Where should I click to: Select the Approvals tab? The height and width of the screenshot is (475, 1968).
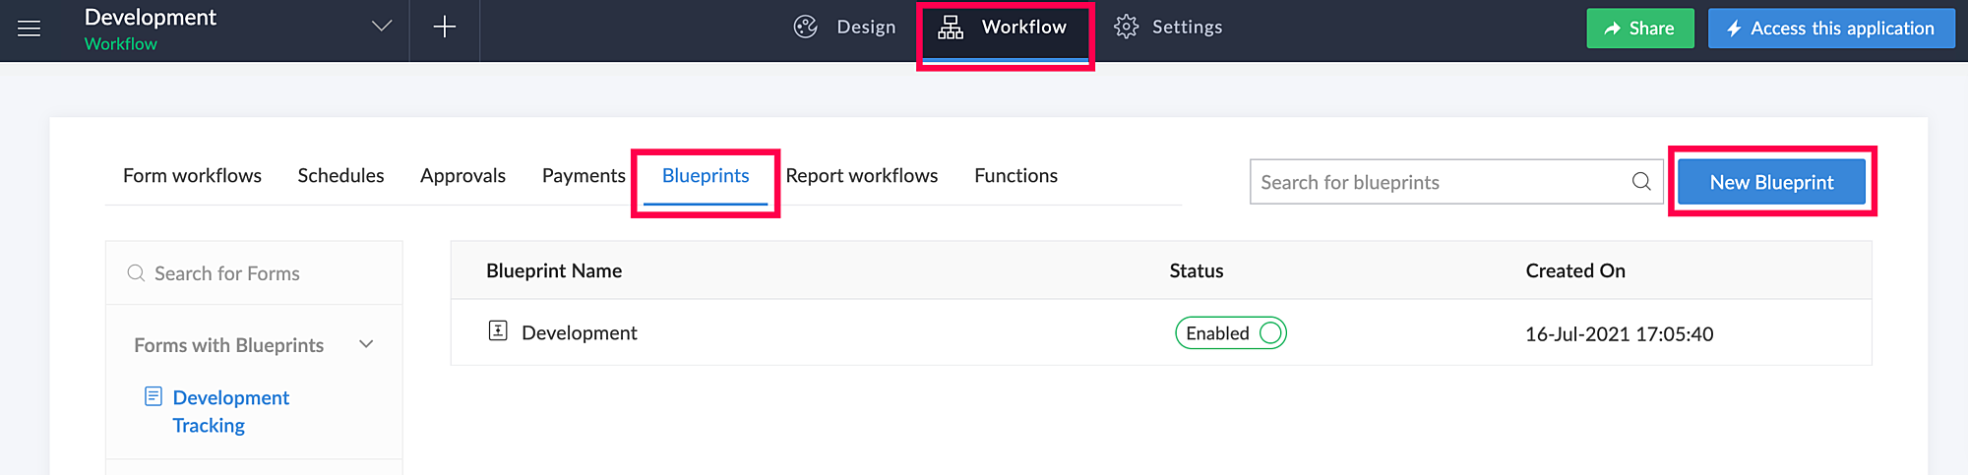click(462, 176)
